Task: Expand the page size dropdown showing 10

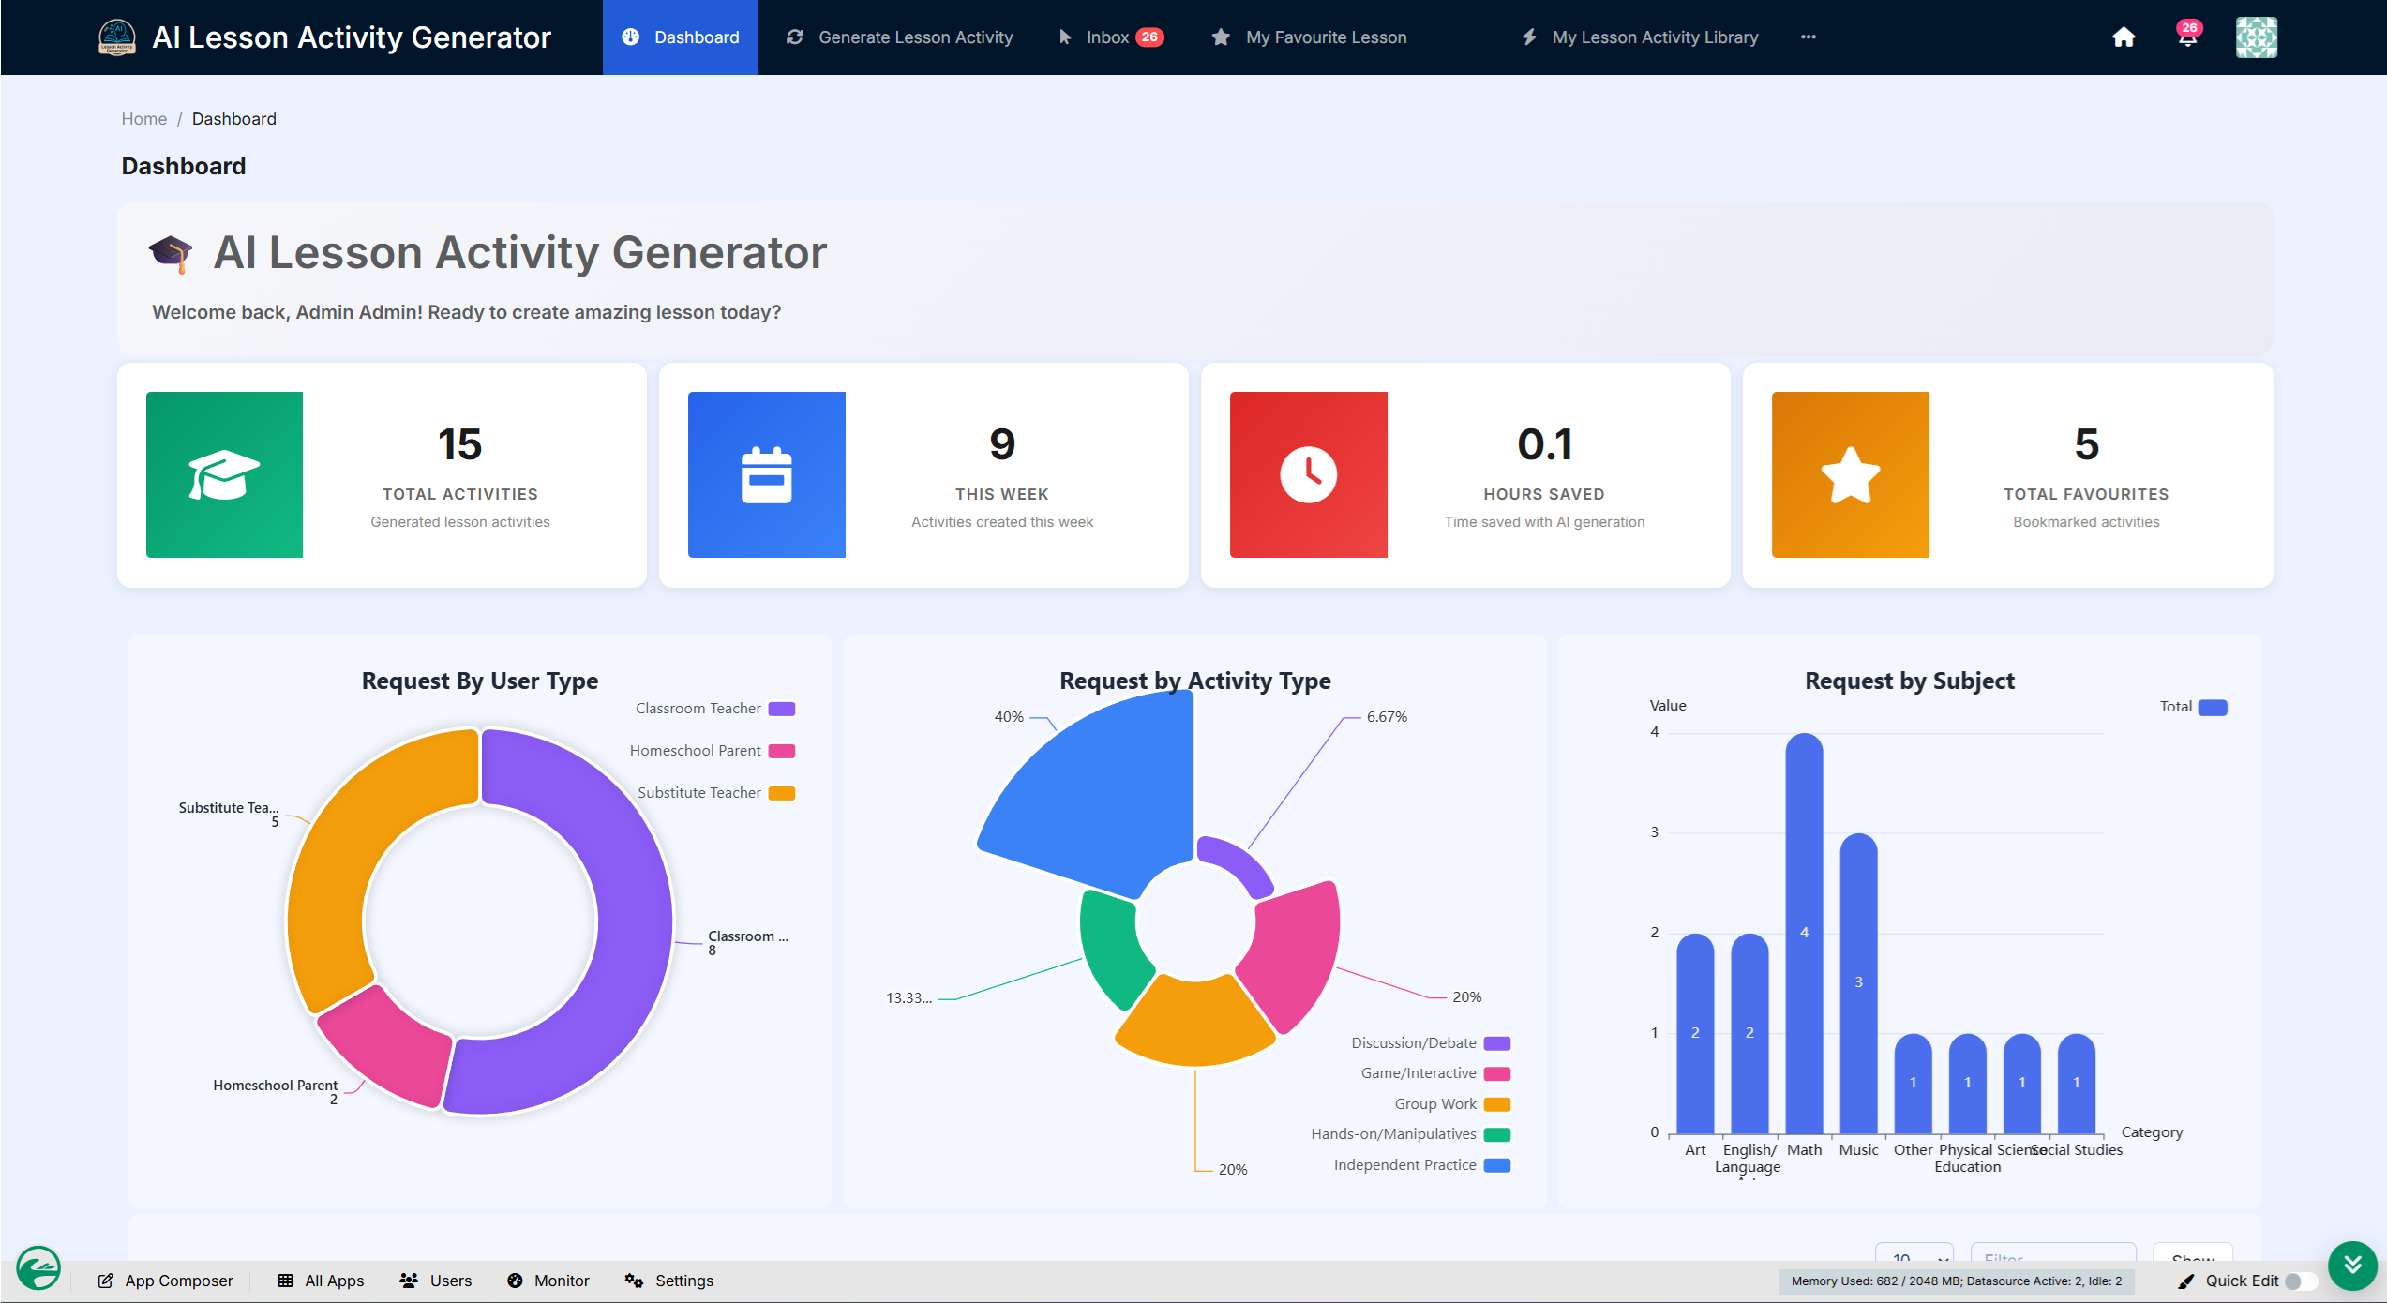Action: coord(1914,1254)
